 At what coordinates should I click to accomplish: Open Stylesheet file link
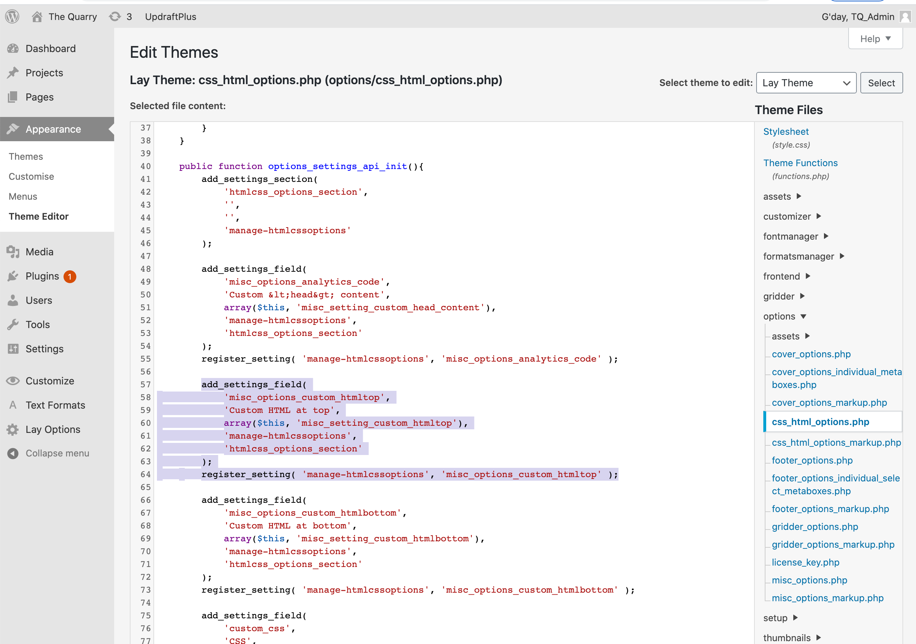coord(785,131)
